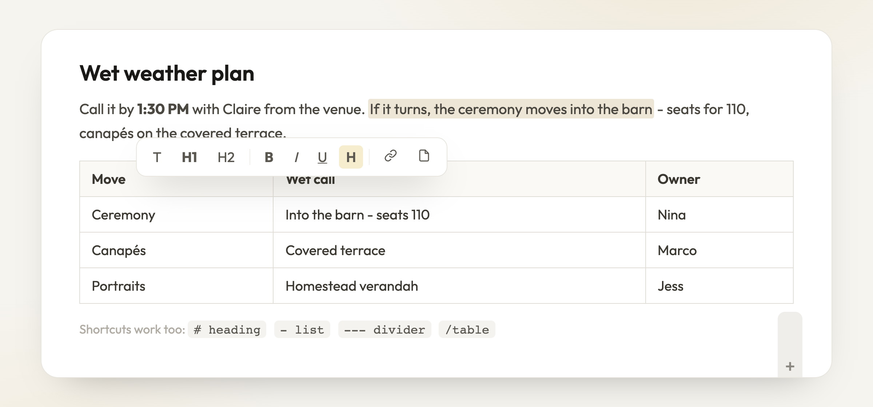Click the 'Portraits' table cell

click(176, 286)
